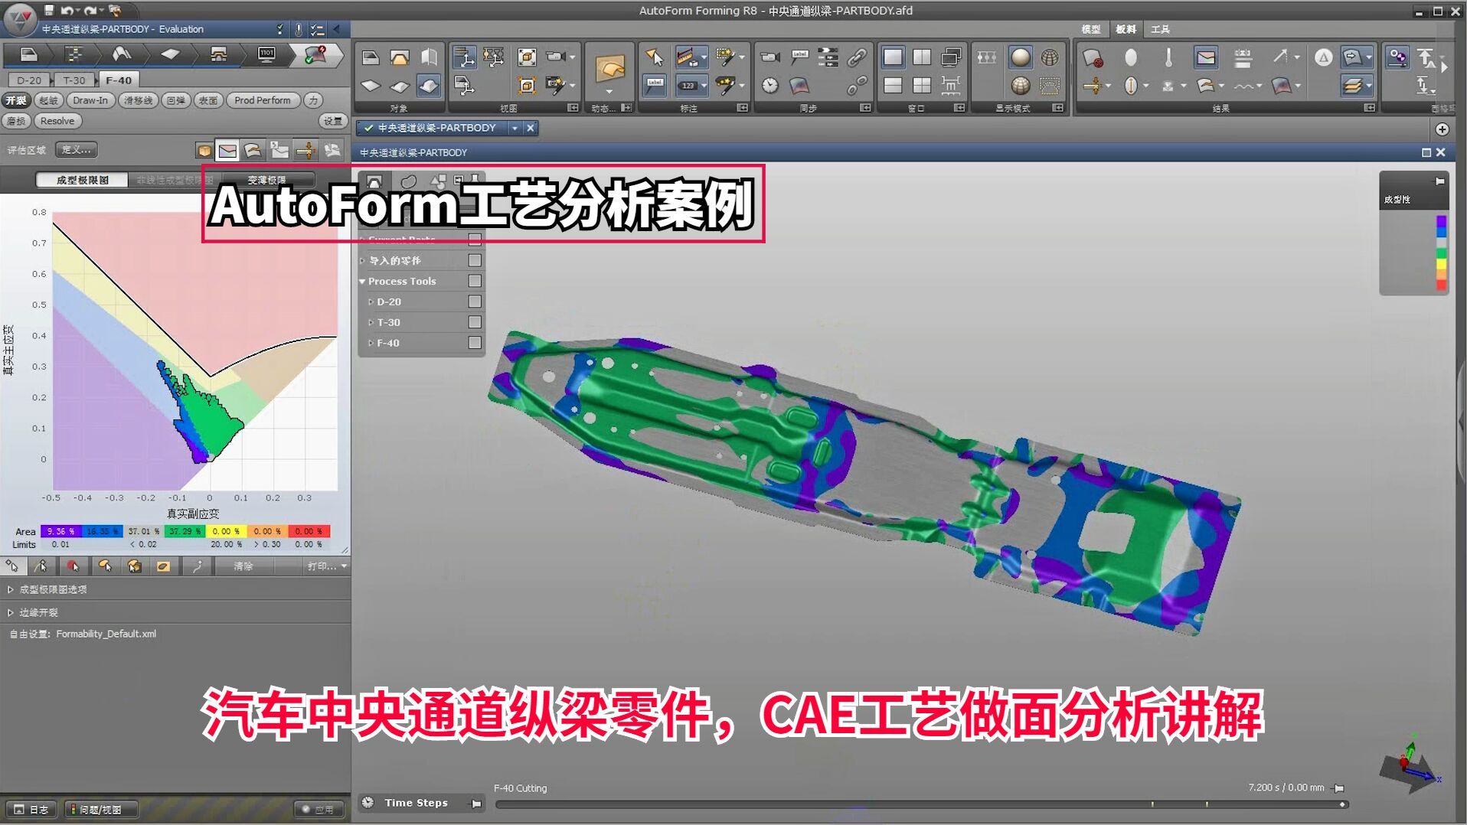Click the fit-to-view icon in the view group

(x=527, y=57)
